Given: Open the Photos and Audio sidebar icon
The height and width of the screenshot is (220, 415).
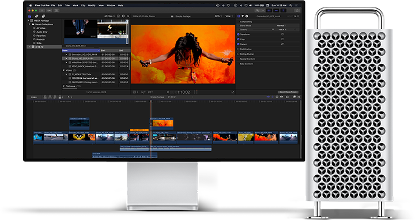Looking at the screenshot, I should point(36,16).
